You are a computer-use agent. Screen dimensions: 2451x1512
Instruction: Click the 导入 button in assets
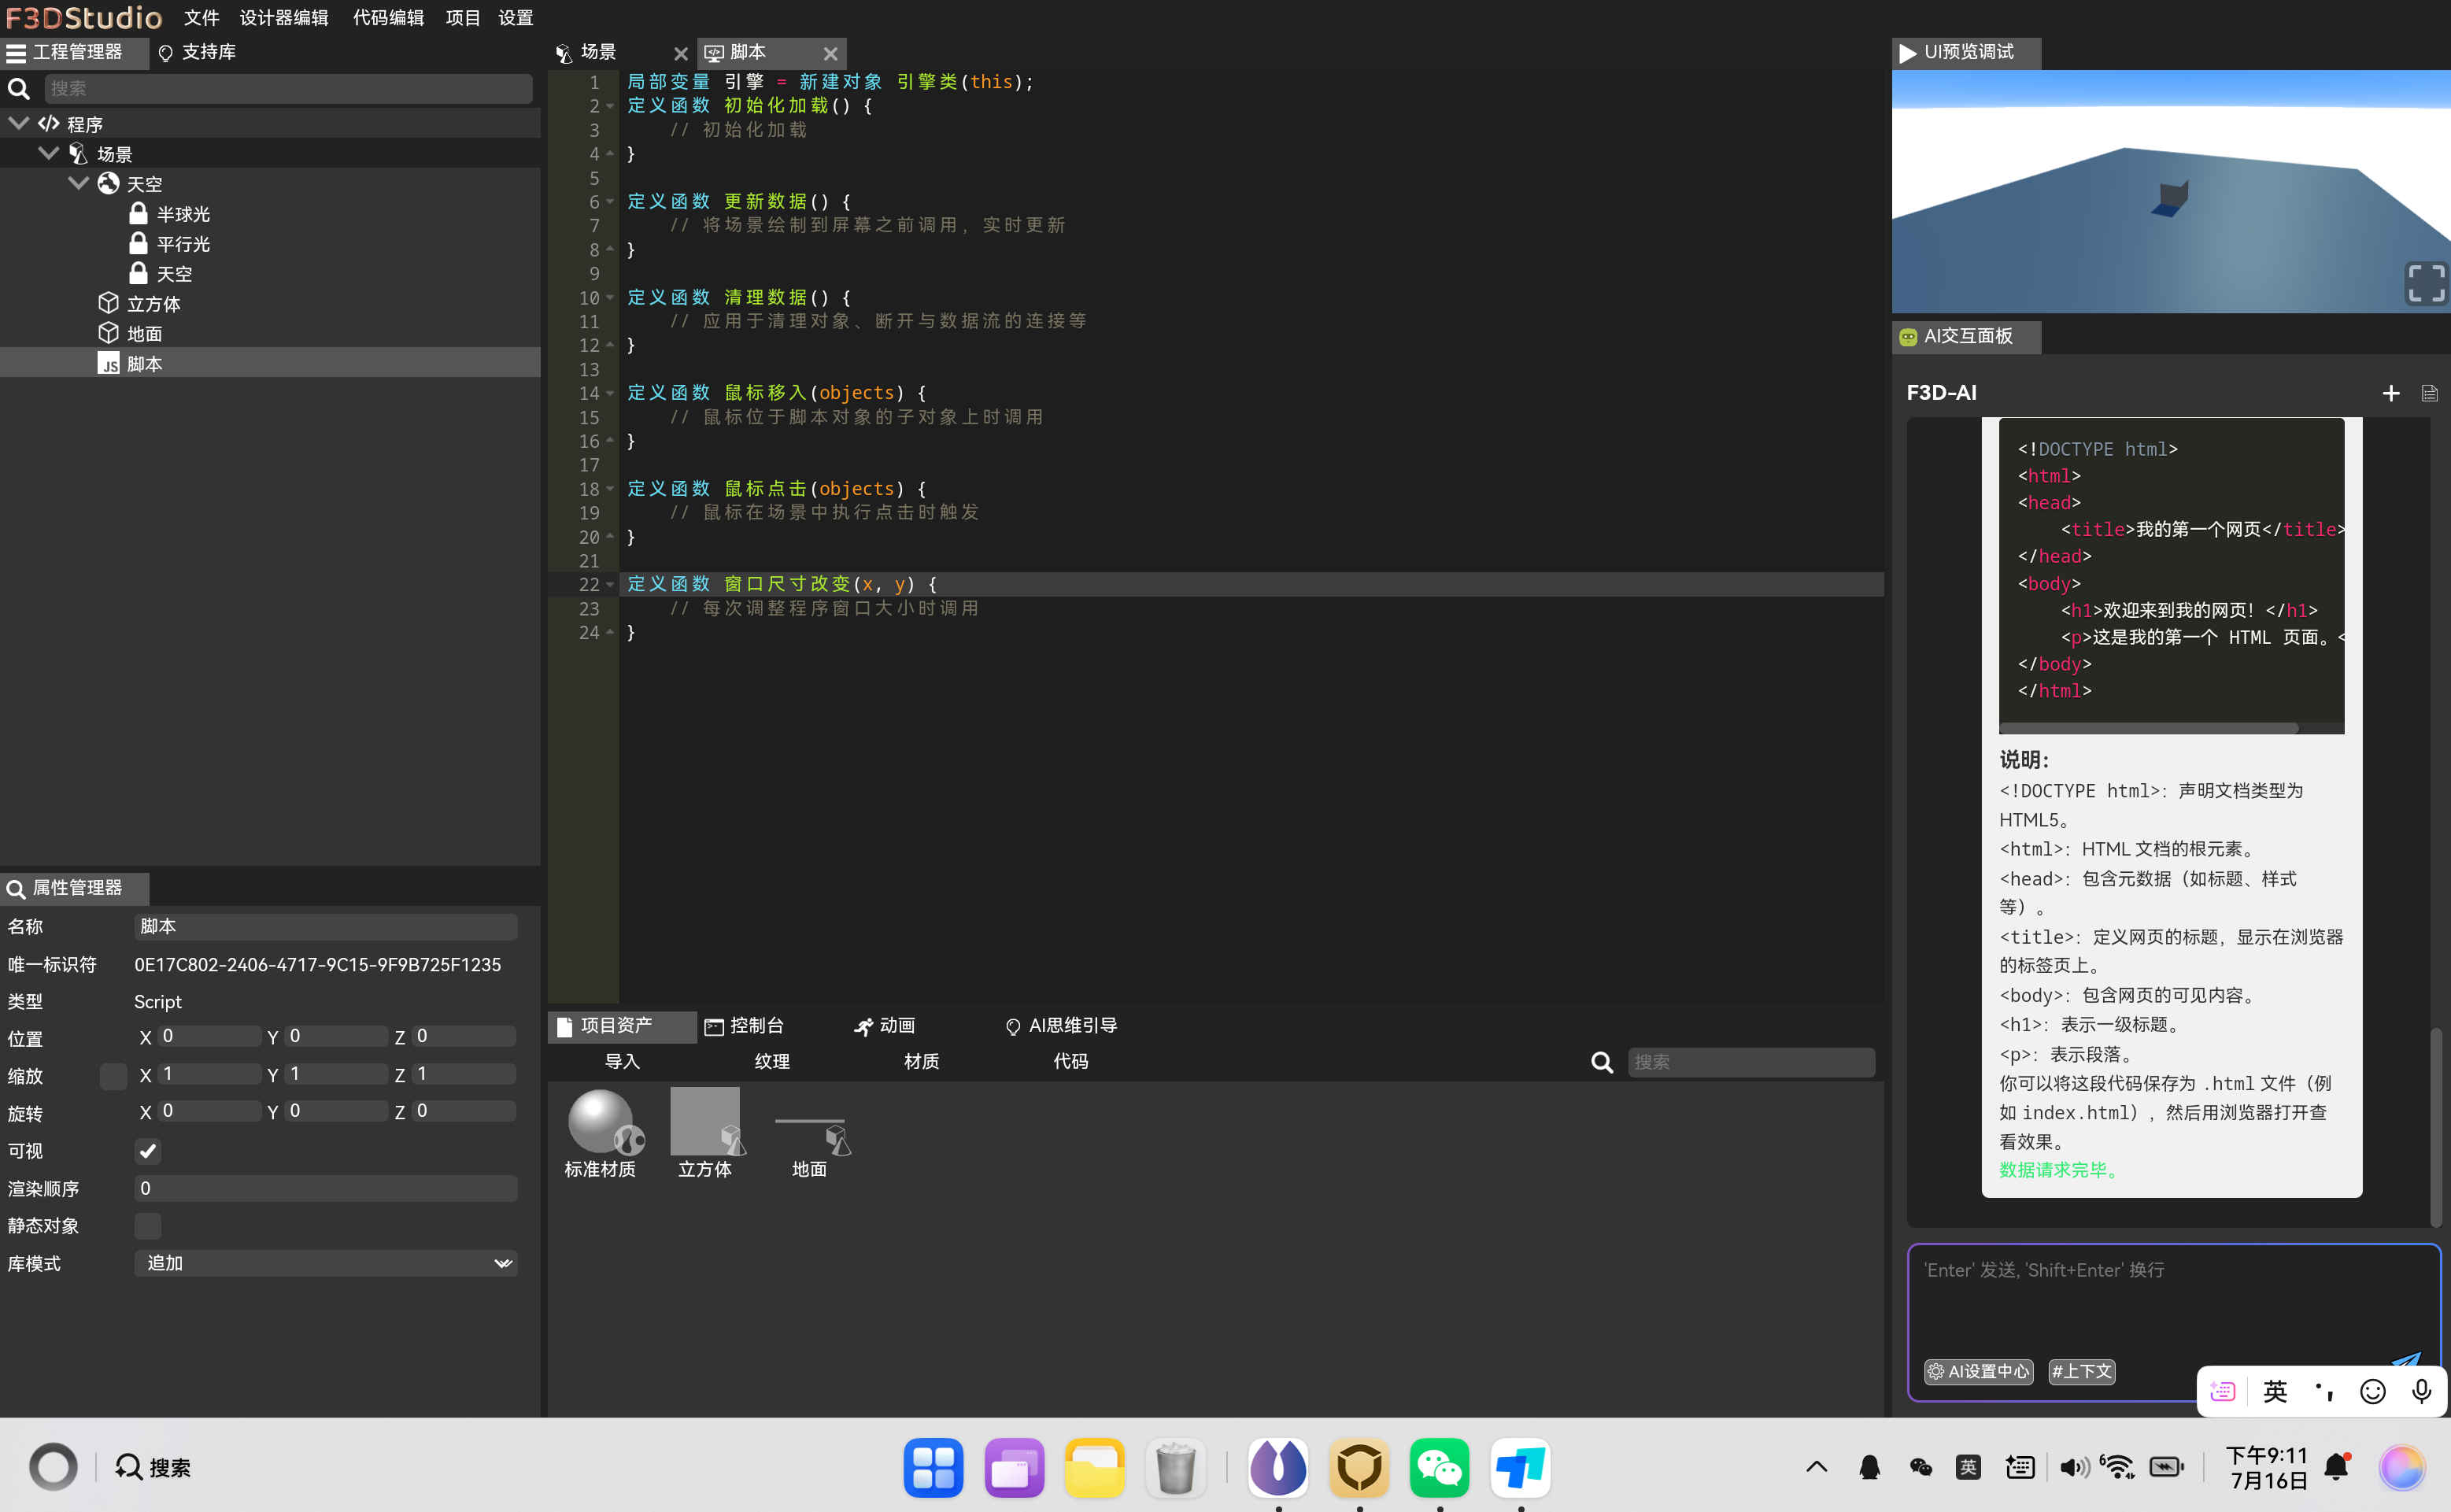coord(622,1061)
